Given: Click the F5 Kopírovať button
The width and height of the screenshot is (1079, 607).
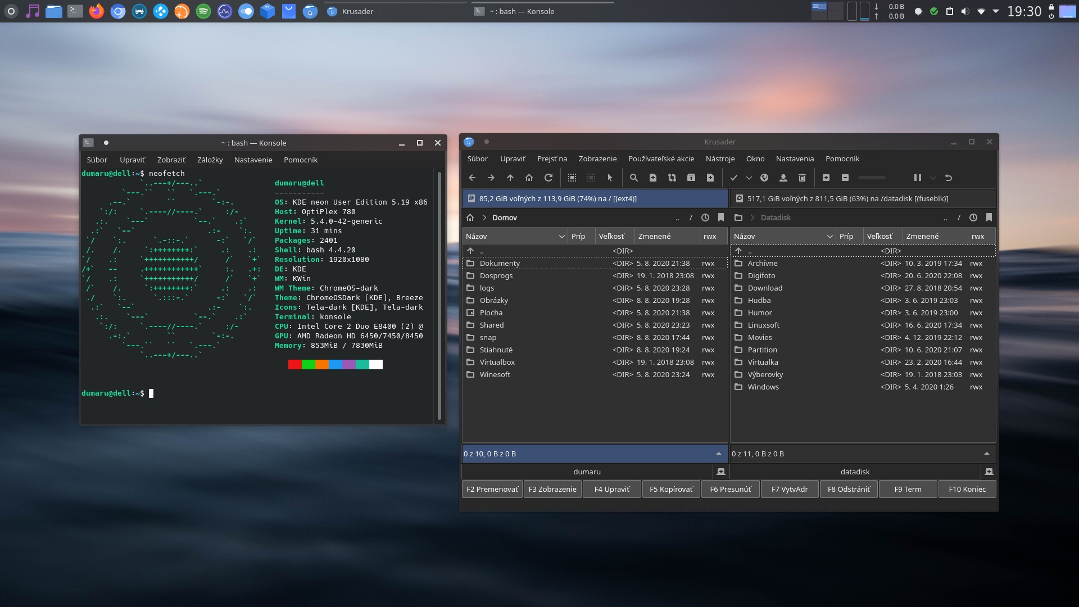Looking at the screenshot, I should click(672, 489).
